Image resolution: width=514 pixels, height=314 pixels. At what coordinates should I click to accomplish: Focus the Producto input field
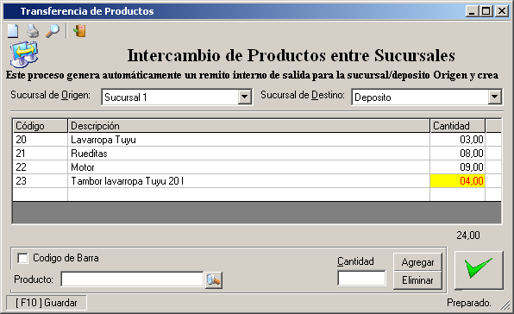point(132,279)
